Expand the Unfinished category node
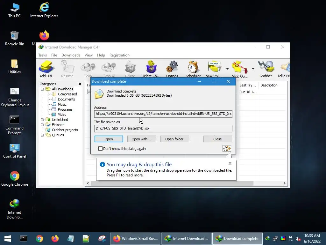326x245 pixels. click(x=42, y=120)
